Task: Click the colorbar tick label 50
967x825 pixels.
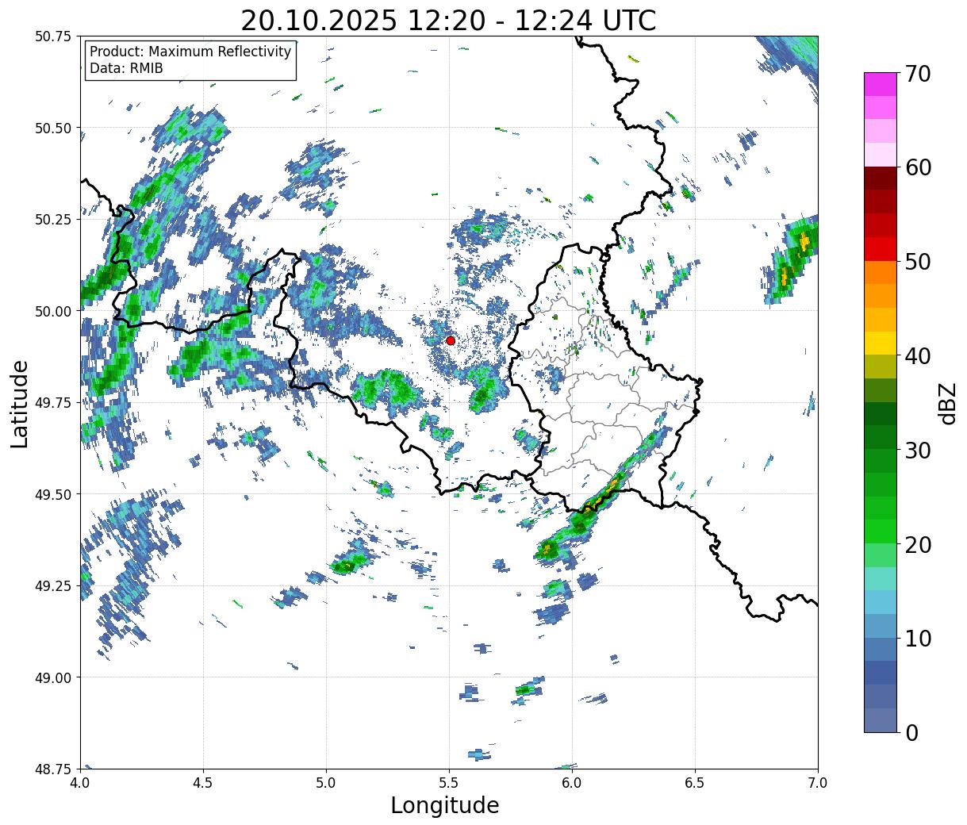Action: pyautogui.click(x=918, y=262)
